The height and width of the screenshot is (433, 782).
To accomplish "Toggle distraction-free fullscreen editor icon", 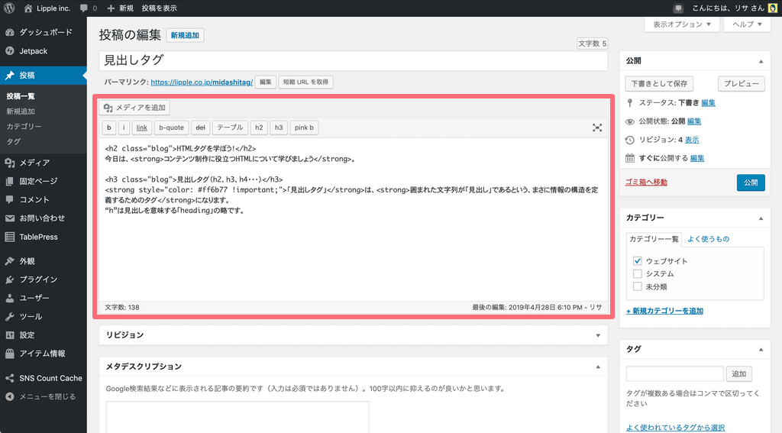I will 597,128.
